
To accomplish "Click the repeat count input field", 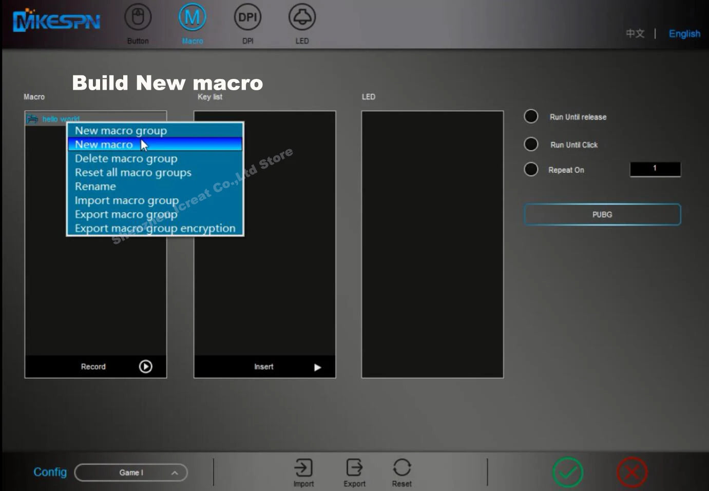I will (655, 169).
